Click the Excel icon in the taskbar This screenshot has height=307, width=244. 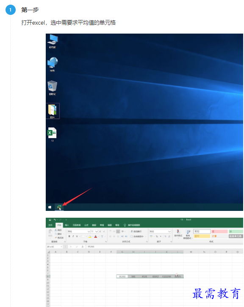(59, 207)
